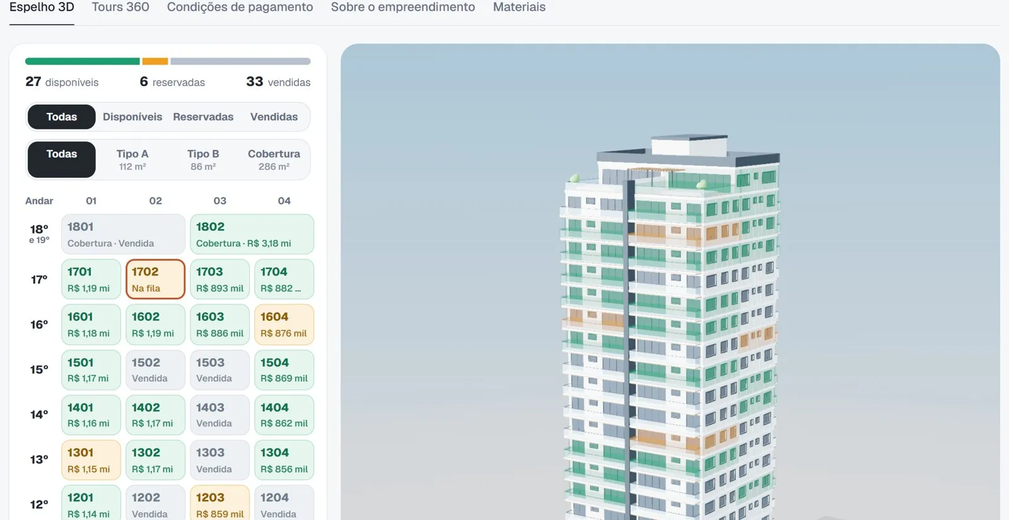Open the Tours 360 tab
Screen dimensions: 1009x520
(x=120, y=8)
